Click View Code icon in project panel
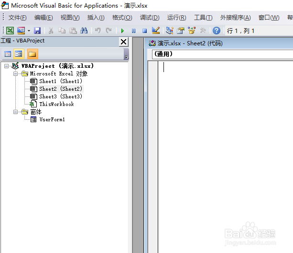This screenshot has width=293, height=253. 8,54
